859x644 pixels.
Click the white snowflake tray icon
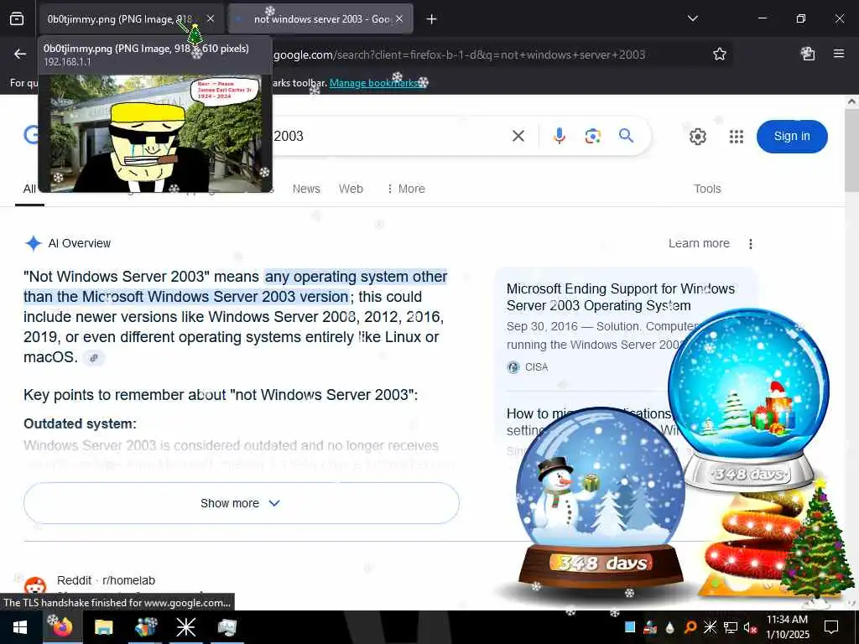pos(710,627)
